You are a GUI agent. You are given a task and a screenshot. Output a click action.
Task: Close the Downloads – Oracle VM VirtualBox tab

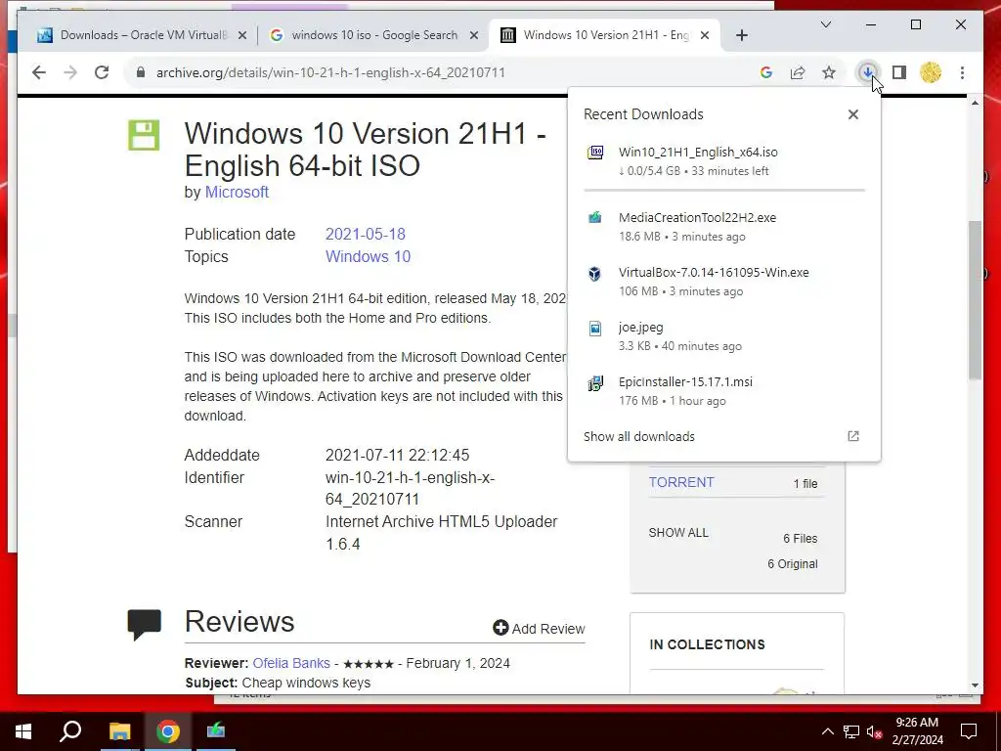242,36
